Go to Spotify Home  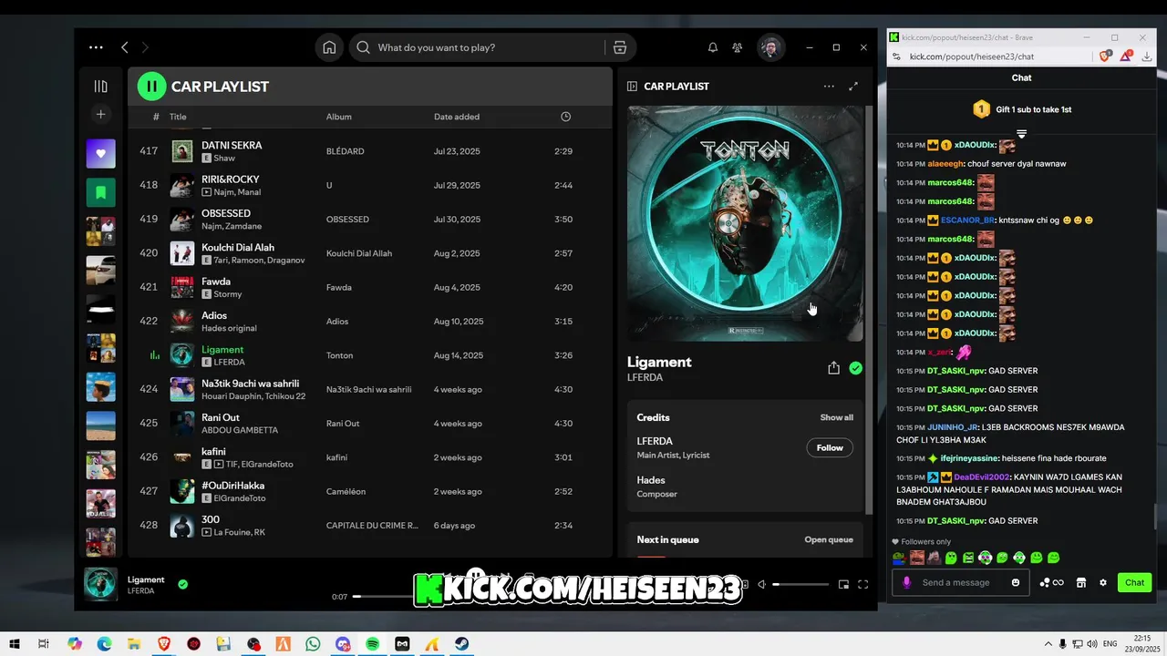coord(329,47)
